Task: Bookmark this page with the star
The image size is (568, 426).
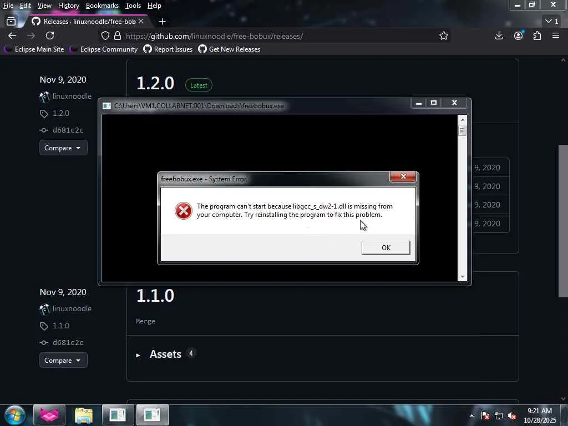Action: pyautogui.click(x=444, y=36)
